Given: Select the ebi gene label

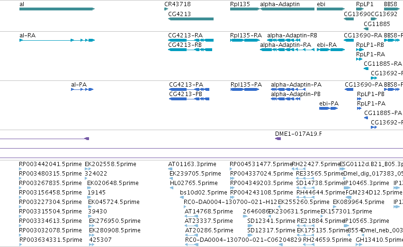Looking at the screenshot, I should [x=321, y=4].
